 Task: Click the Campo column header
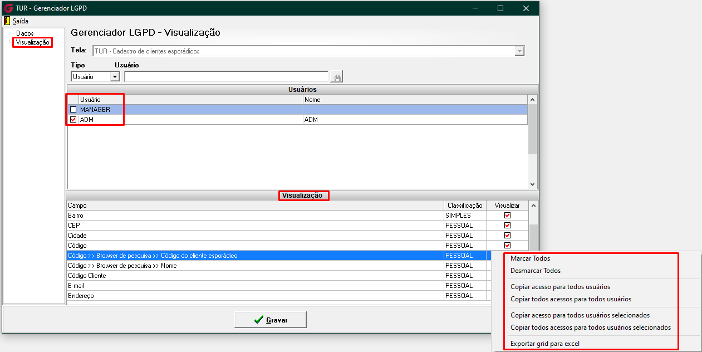click(255, 206)
